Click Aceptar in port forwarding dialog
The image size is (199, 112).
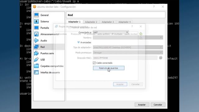tap(120, 84)
